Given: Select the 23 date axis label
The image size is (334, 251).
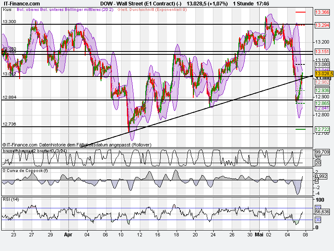Looking at the screenshot, I should [x=13, y=235].
